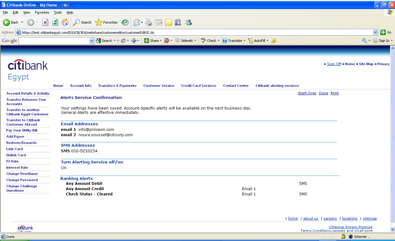Click the History icon in toolbar

[x=125, y=22]
